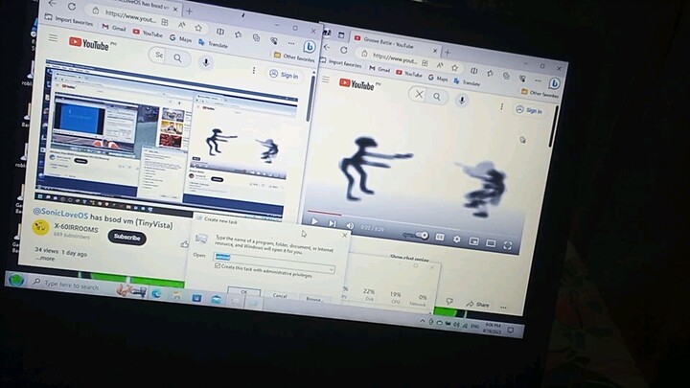690x388 pixels.
Task: Click Subscribe button for X-60IRROOMS channel
Action: point(126,237)
